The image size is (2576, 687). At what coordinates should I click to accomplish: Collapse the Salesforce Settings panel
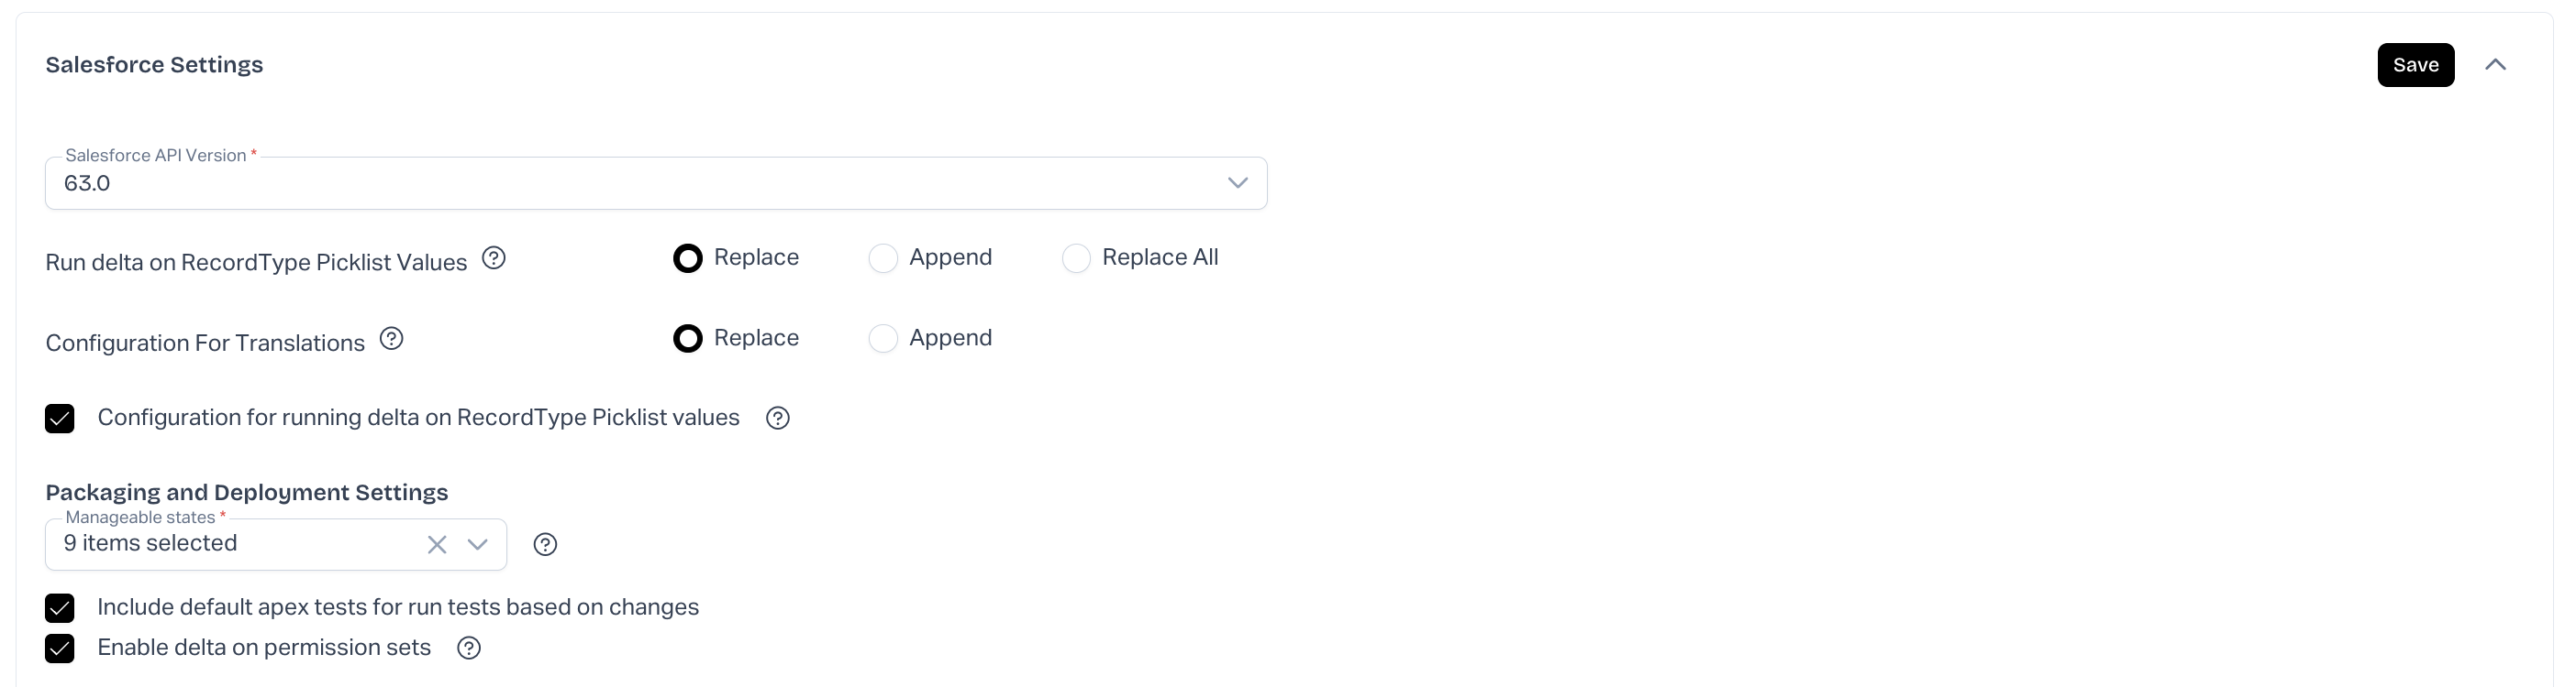(2495, 65)
